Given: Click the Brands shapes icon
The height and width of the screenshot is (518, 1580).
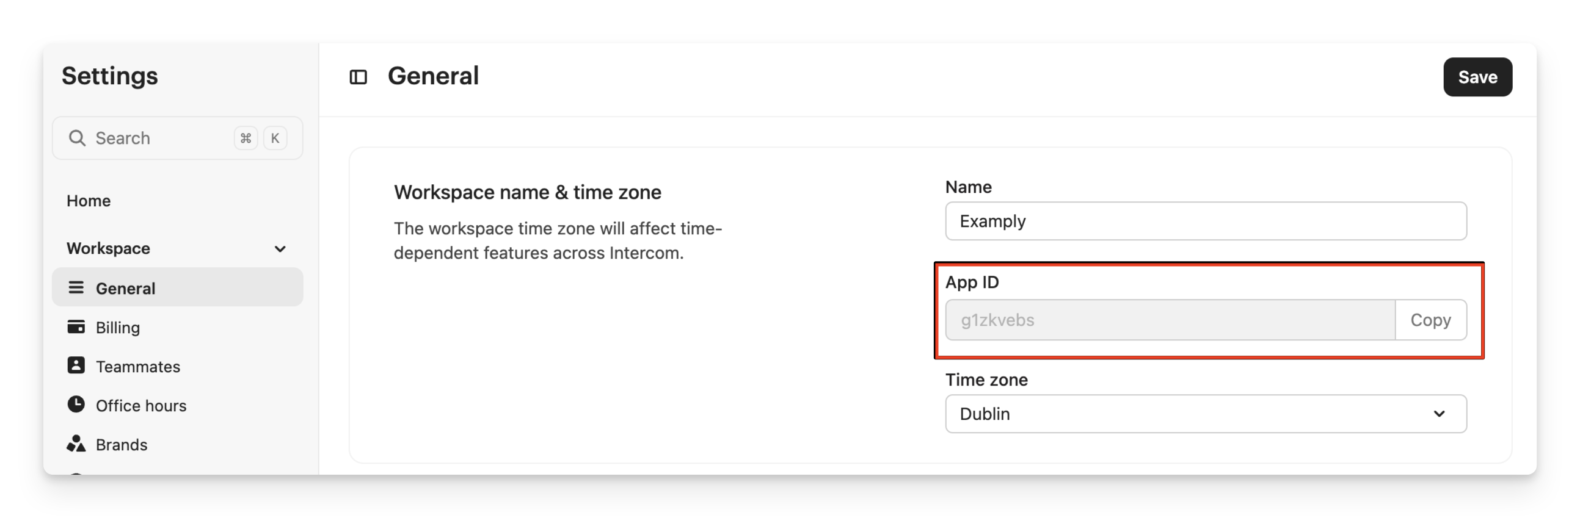Looking at the screenshot, I should [76, 444].
